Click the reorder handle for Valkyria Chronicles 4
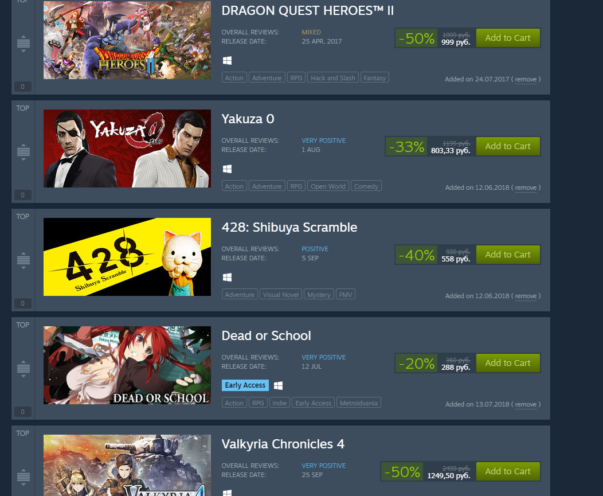603x496 pixels. pyautogui.click(x=23, y=477)
